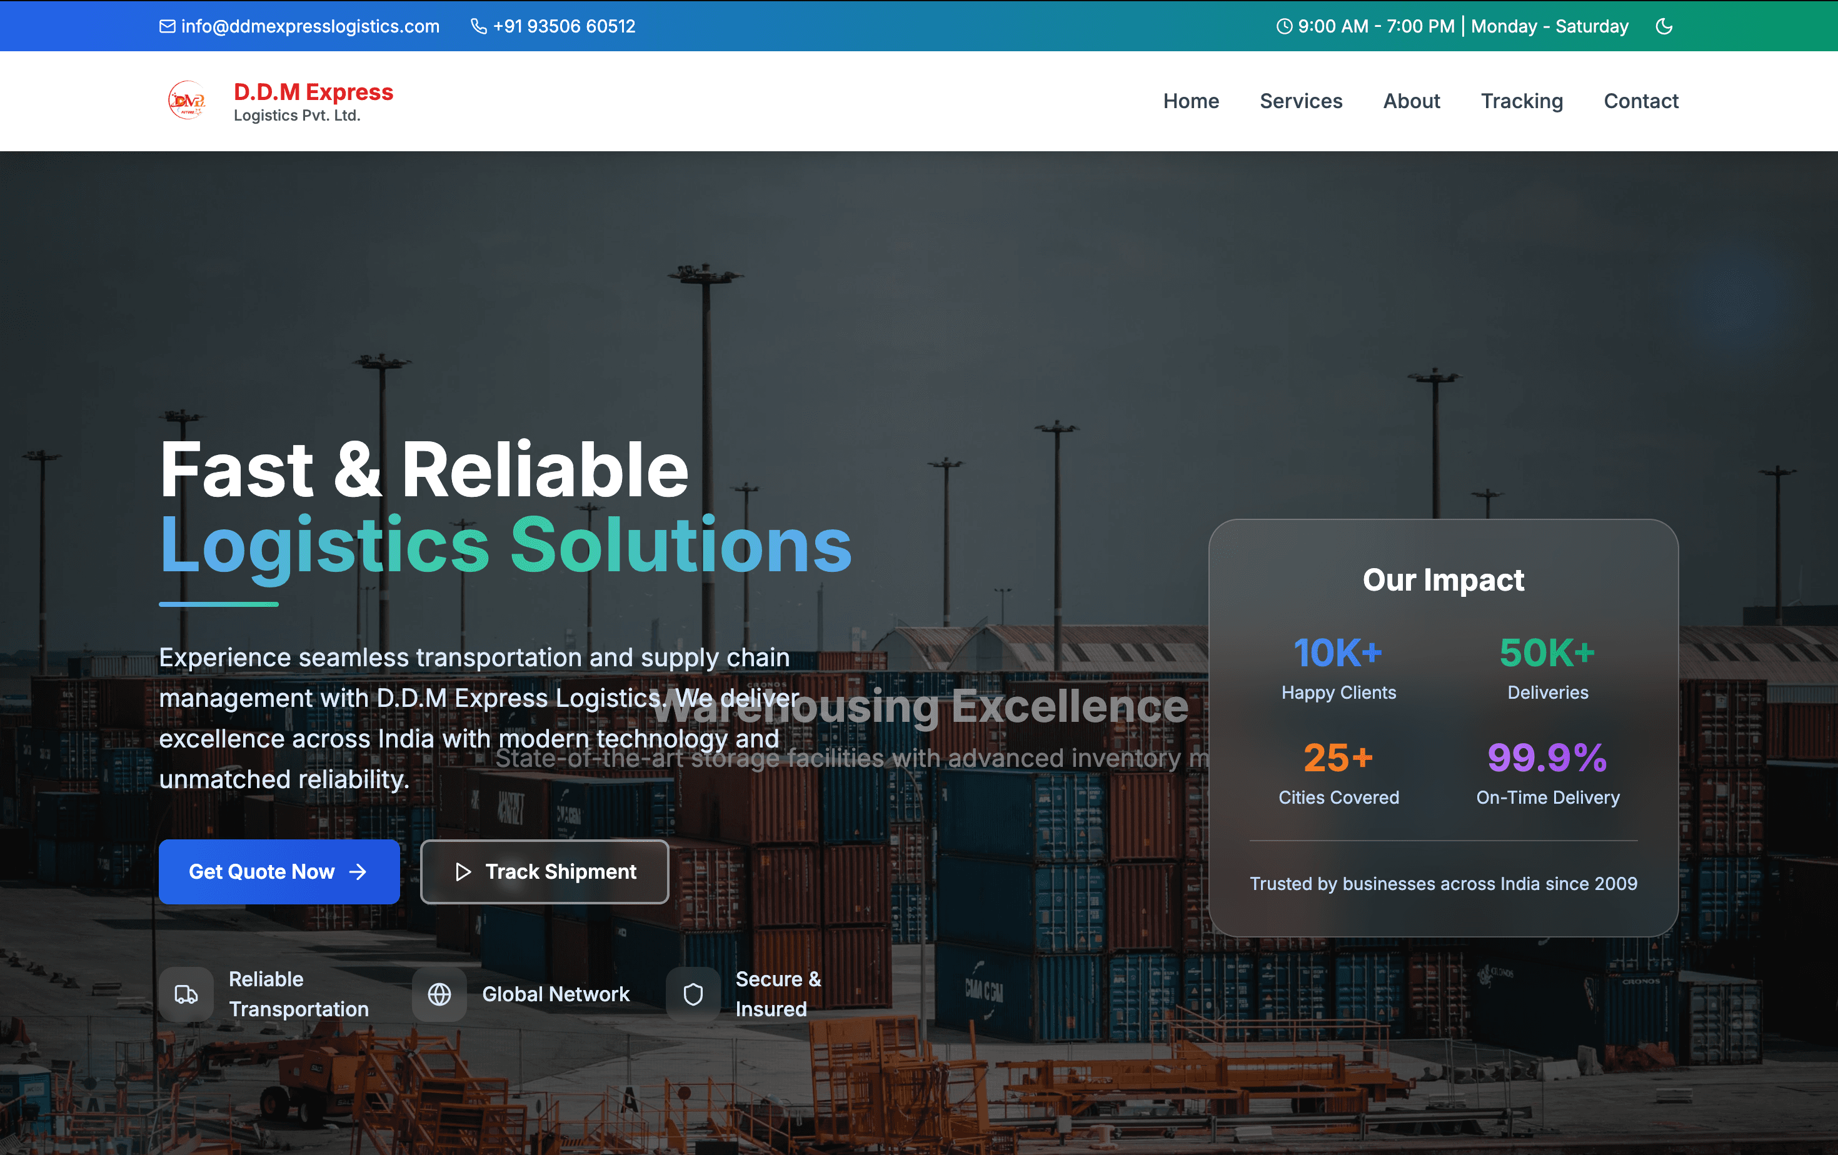Click the arrow icon in Get Quote Now button
Screen dimensions: 1838x1155
tap(356, 872)
